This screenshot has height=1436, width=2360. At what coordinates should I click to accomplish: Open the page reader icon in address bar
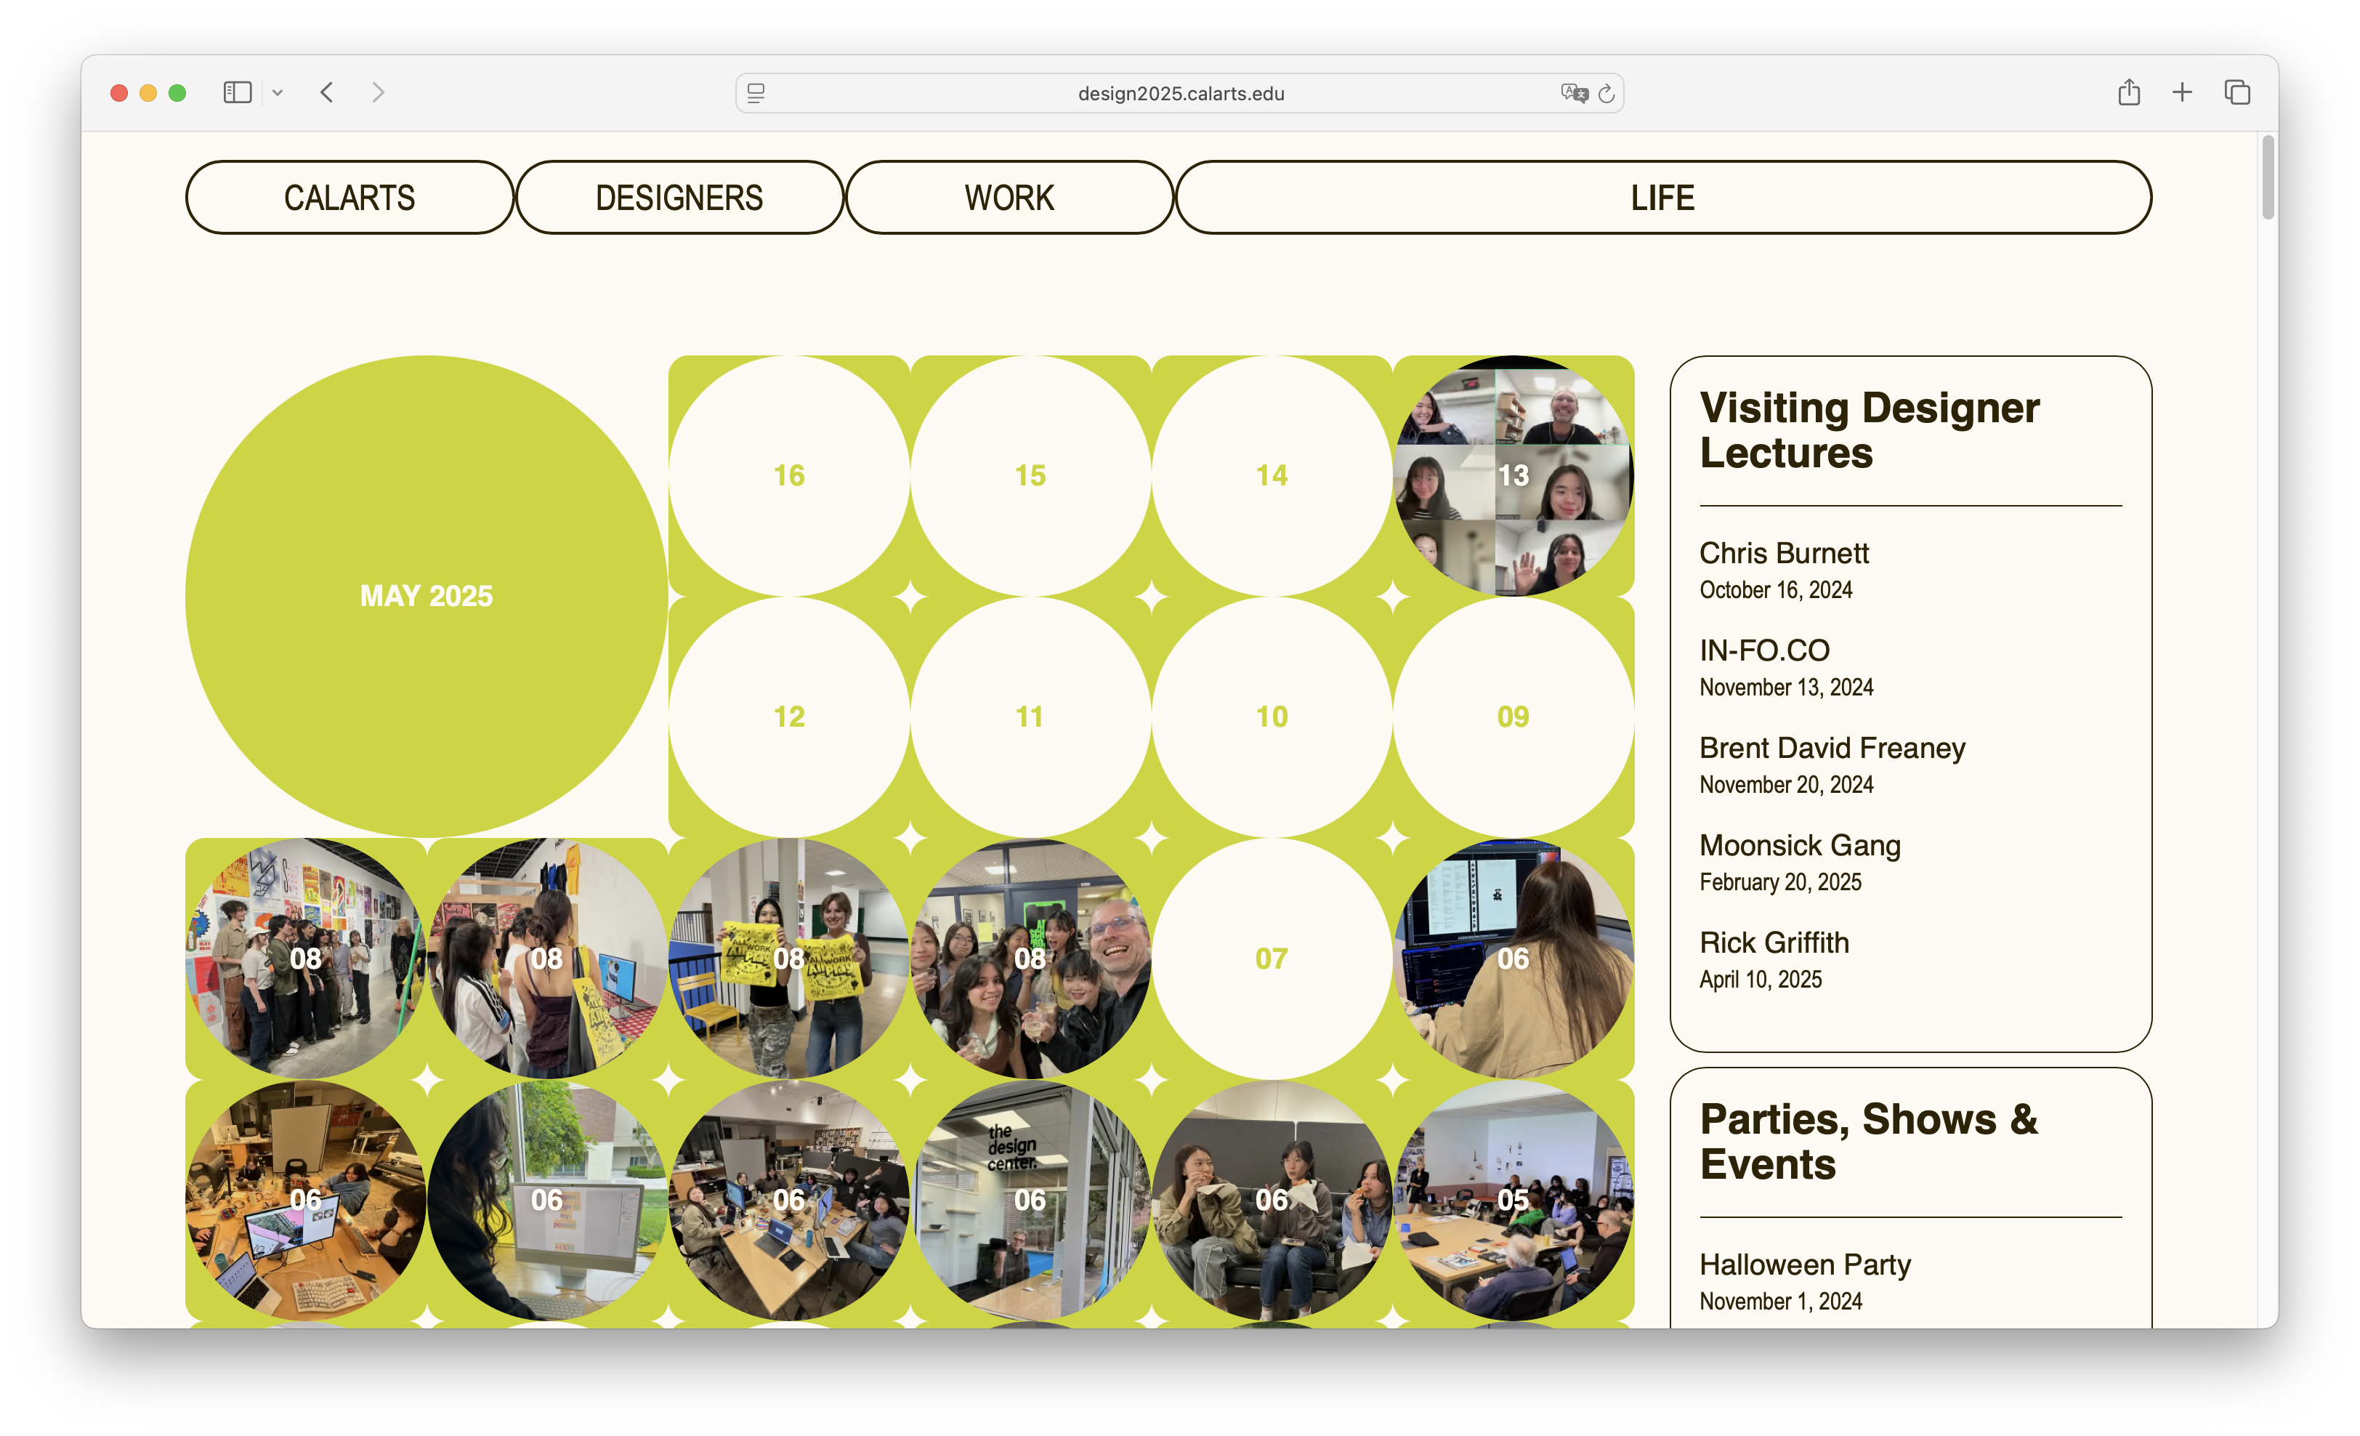[756, 93]
